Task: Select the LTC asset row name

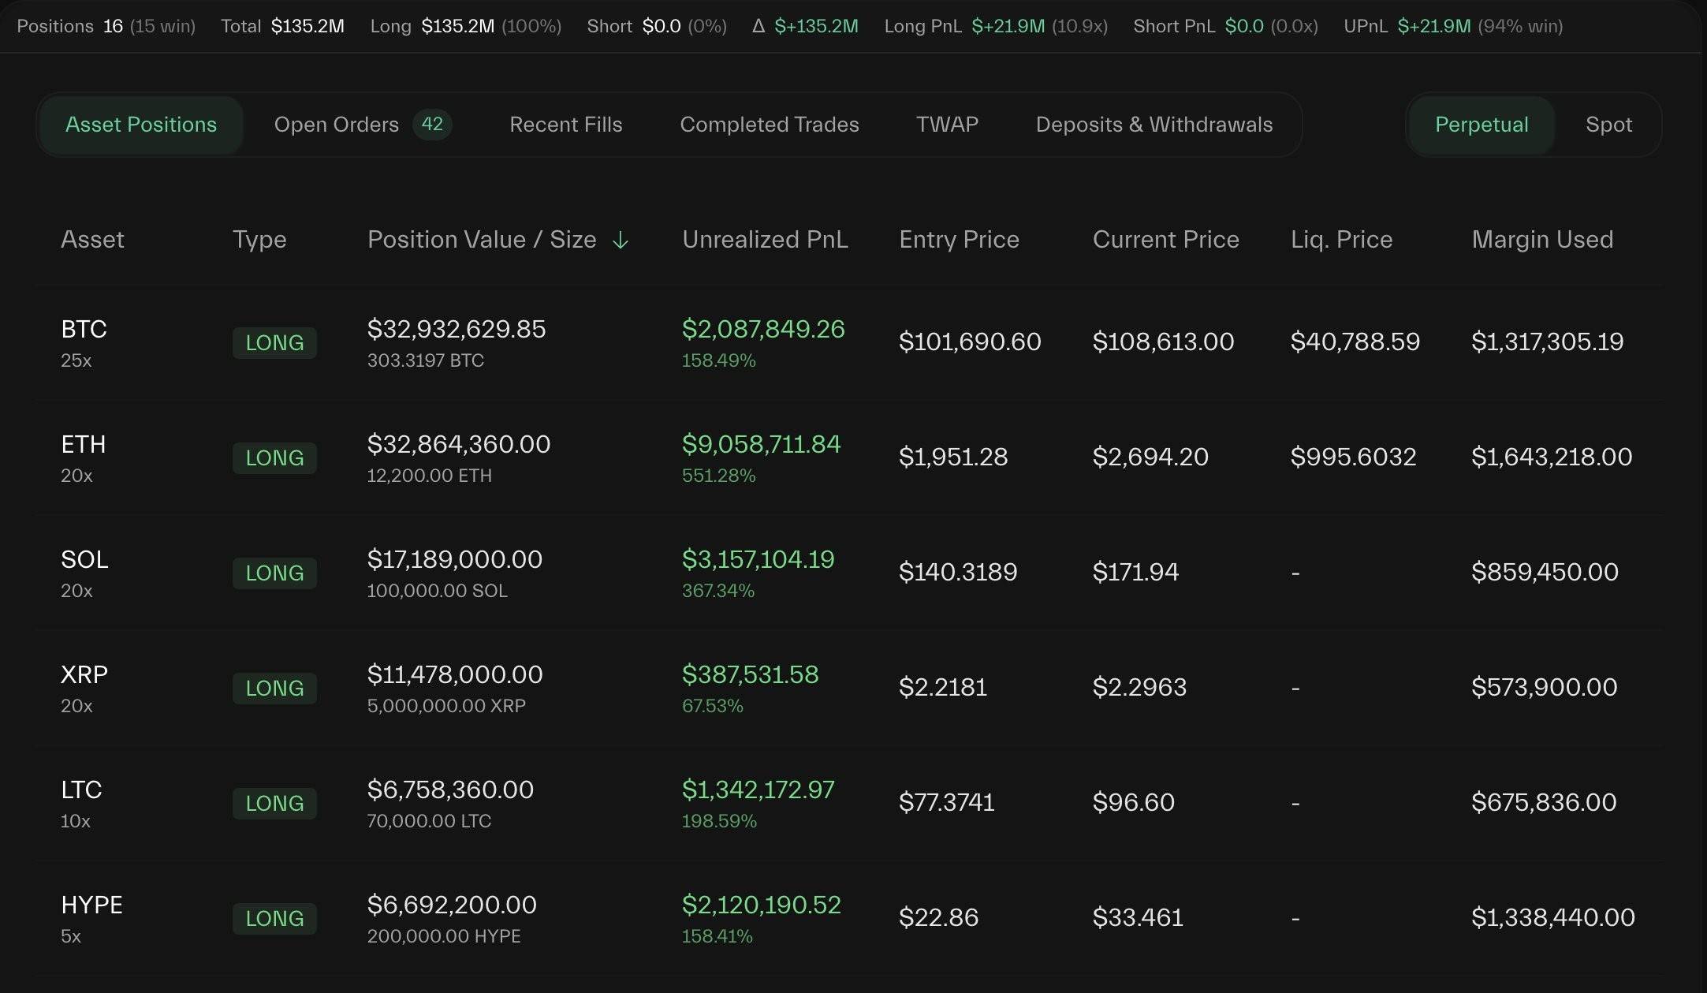Action: tap(81, 790)
